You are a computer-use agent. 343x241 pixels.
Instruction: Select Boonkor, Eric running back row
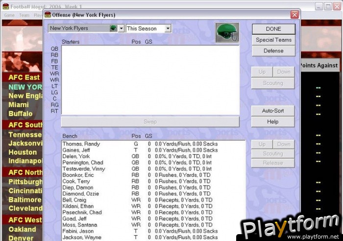(153, 175)
